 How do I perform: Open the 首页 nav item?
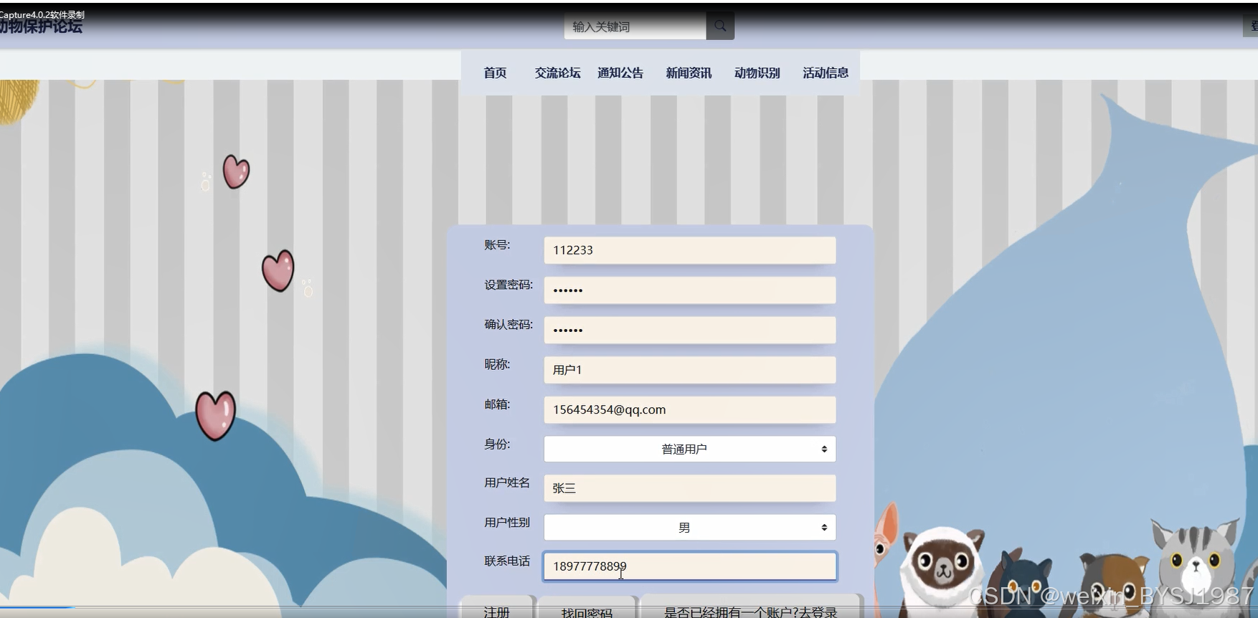pyautogui.click(x=495, y=72)
